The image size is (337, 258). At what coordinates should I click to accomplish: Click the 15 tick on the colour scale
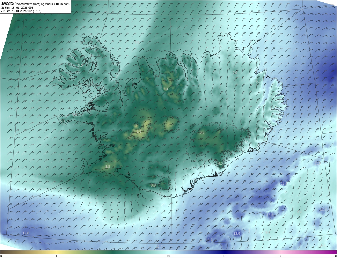tap(225, 256)
